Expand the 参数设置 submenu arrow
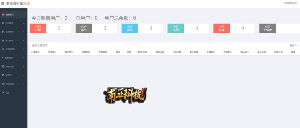The height and width of the screenshot is (128, 300). coord(24,66)
